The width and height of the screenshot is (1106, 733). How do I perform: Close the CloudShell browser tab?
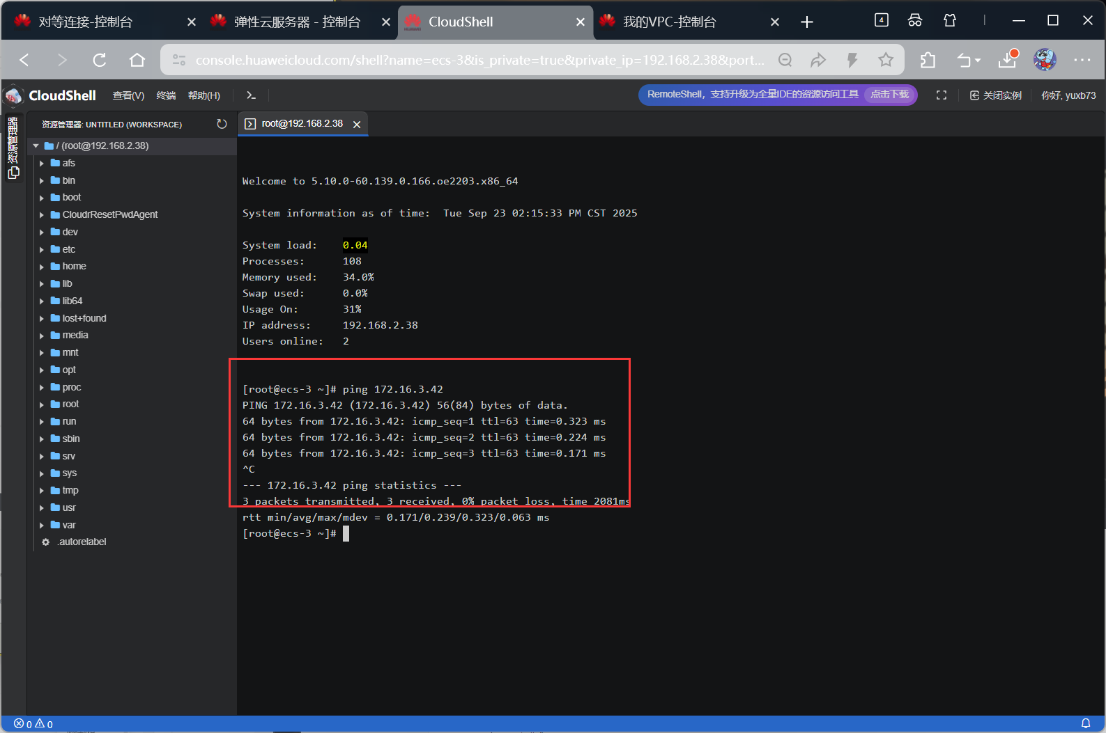[580, 22]
